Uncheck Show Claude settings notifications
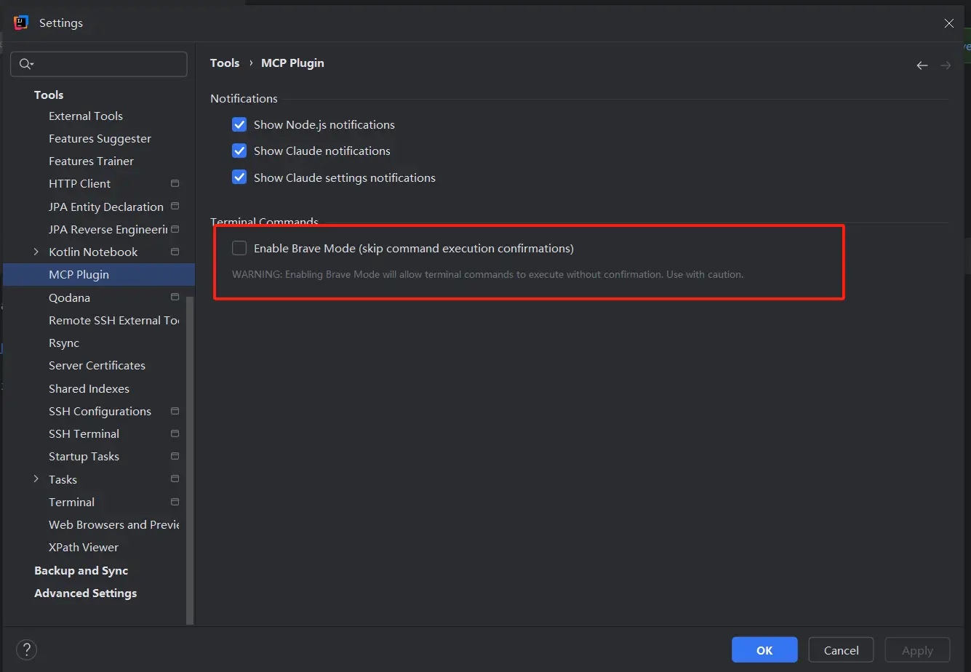This screenshot has height=672, width=971. pyautogui.click(x=239, y=177)
